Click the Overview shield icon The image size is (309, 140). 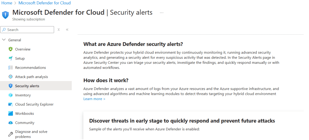coord(11,49)
